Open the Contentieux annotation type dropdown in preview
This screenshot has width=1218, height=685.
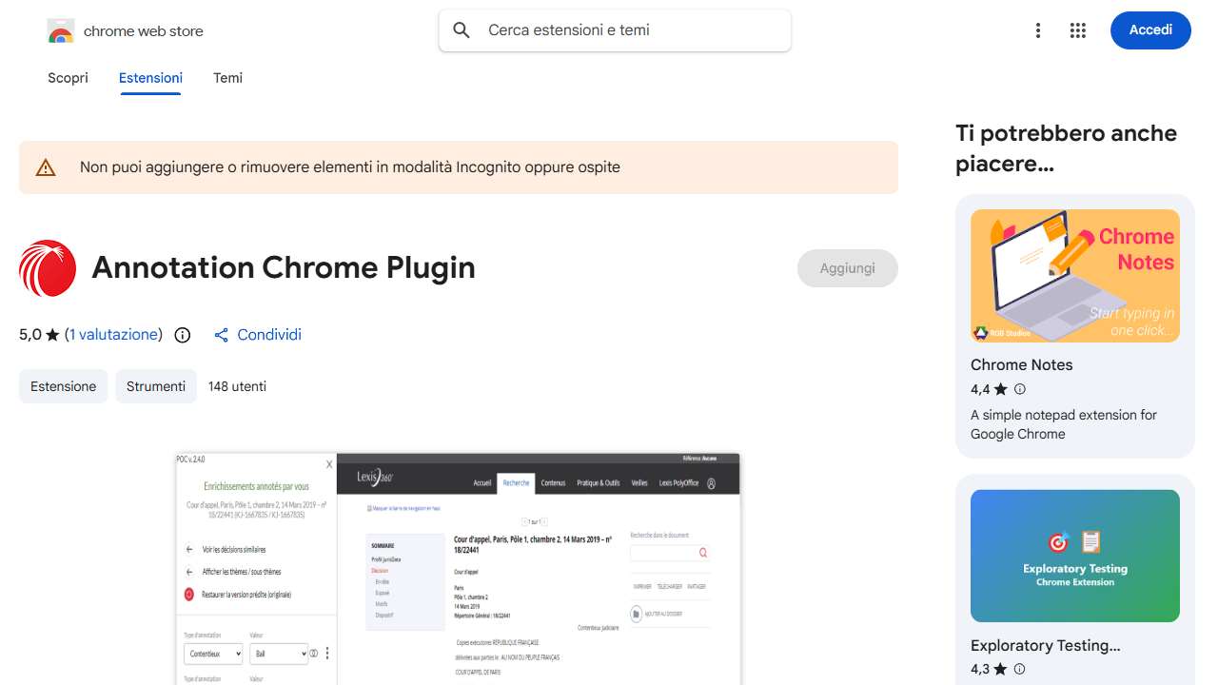212,654
